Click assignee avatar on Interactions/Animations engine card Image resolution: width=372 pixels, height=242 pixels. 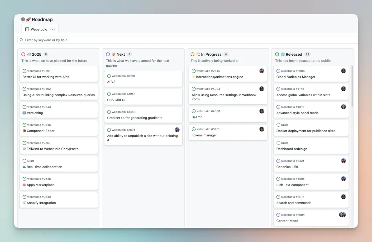[x=262, y=71]
